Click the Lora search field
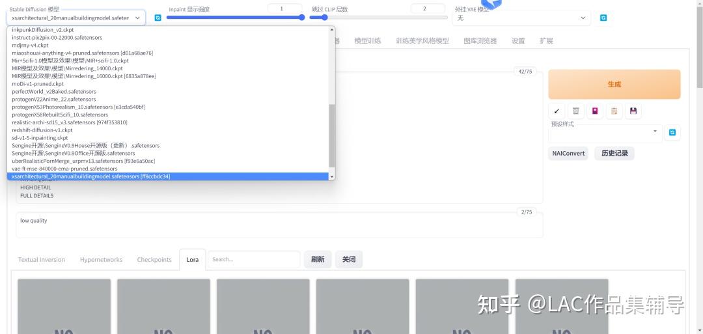The image size is (703, 334). point(255,260)
